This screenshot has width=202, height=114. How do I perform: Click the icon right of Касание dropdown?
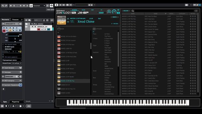(48, 6)
